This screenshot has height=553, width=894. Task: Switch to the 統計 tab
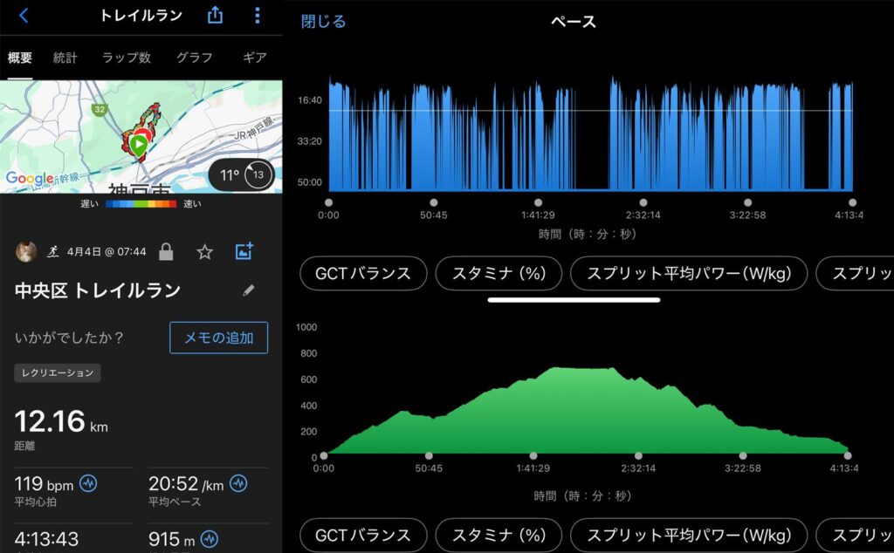65,58
